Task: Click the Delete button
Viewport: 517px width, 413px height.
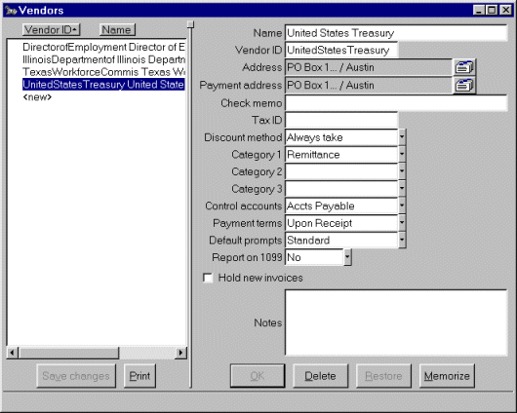Action: coord(321,376)
